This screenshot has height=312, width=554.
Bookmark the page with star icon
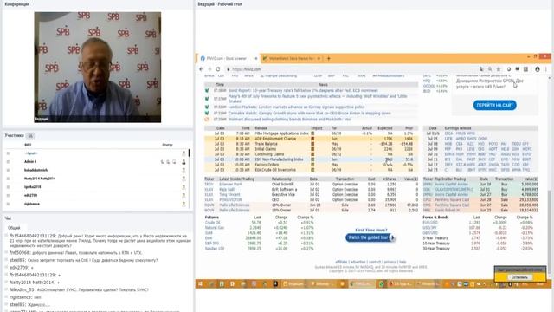pos(499,69)
